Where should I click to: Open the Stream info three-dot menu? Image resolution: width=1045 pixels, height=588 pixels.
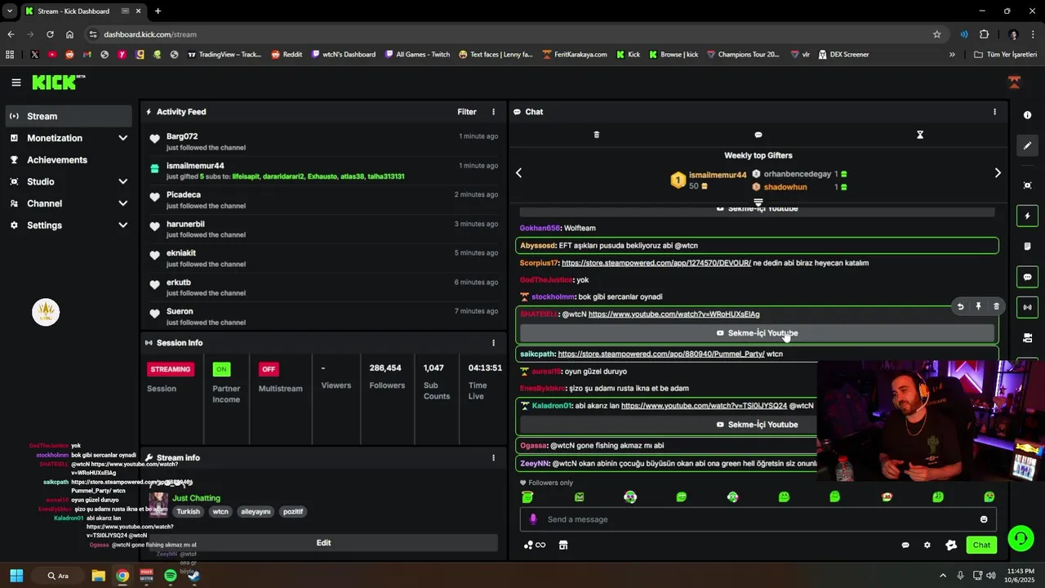493,458
